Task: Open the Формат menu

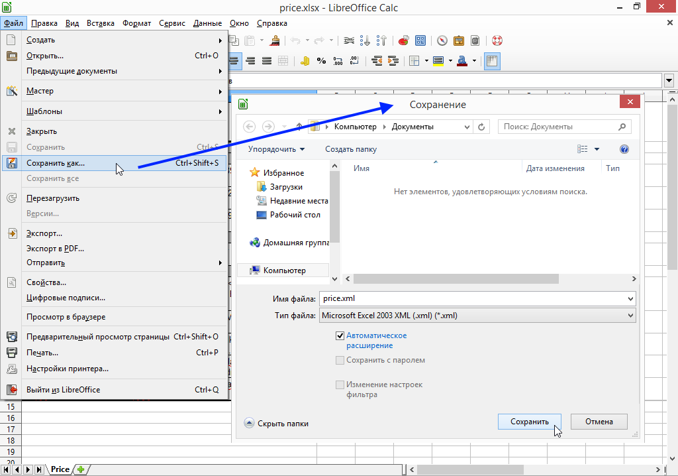Action: coord(136,23)
